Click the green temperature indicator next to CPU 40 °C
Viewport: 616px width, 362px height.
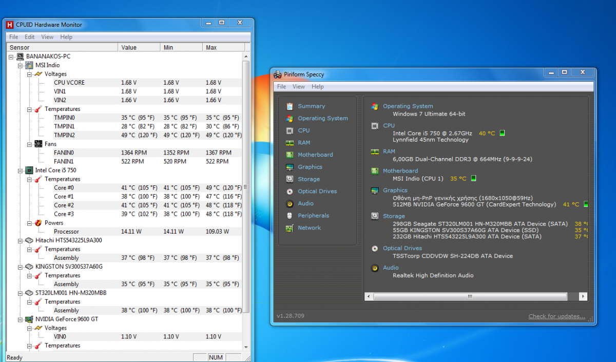coord(502,133)
